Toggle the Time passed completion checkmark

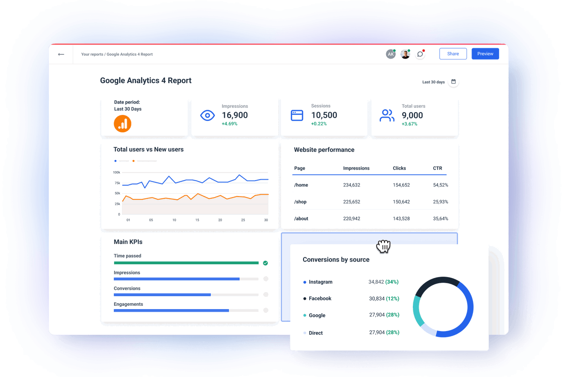pyautogui.click(x=265, y=263)
